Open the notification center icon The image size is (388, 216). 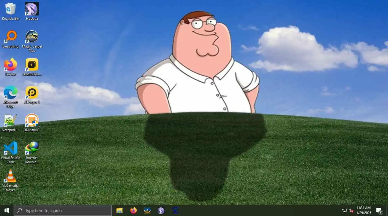tap(379, 210)
